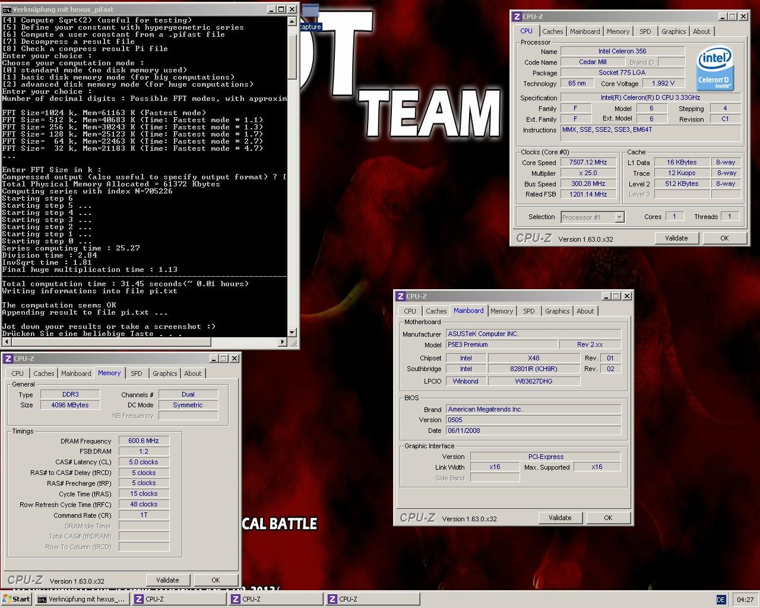Open Mainboard tab in CPU window
The width and height of the screenshot is (760, 608).
coord(585,31)
